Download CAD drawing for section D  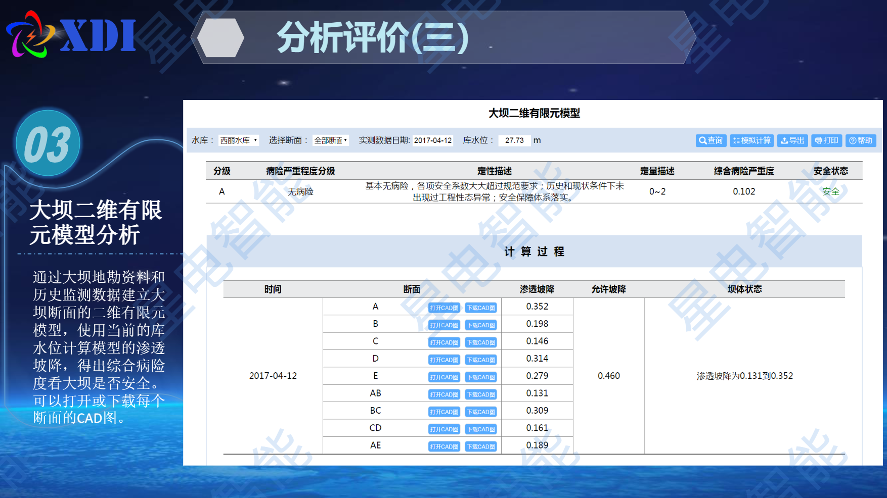point(481,360)
